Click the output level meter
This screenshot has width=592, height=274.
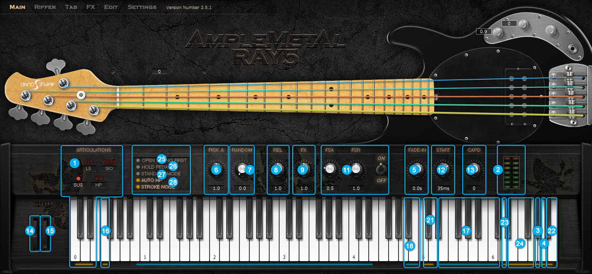(511, 173)
